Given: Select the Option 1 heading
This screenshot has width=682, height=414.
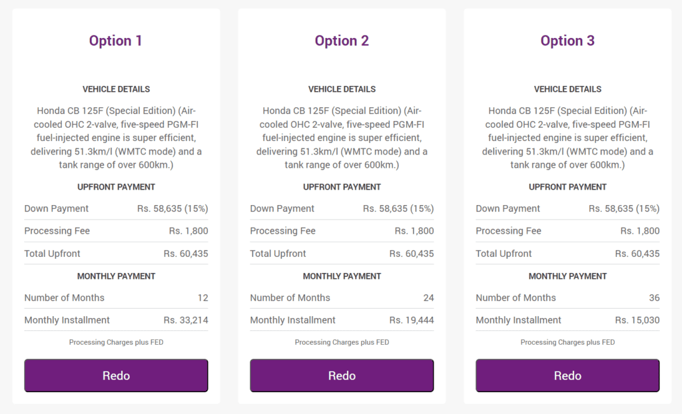Looking at the screenshot, I should pyautogui.click(x=116, y=41).
